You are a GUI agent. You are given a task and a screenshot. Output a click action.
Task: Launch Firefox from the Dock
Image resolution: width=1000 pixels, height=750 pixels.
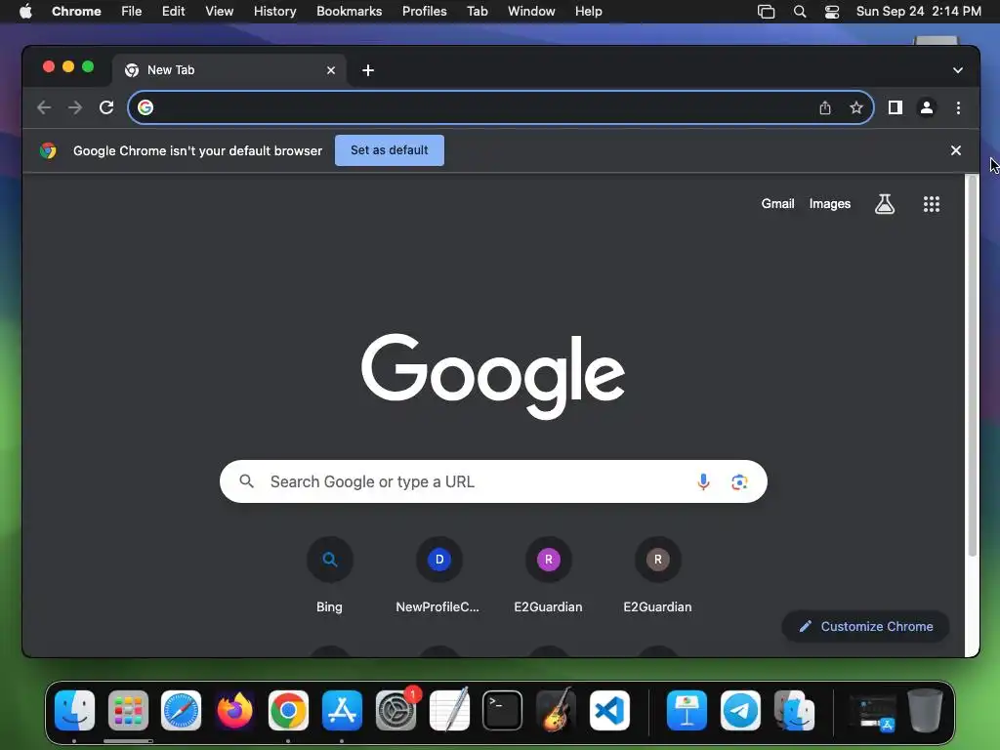point(234,711)
